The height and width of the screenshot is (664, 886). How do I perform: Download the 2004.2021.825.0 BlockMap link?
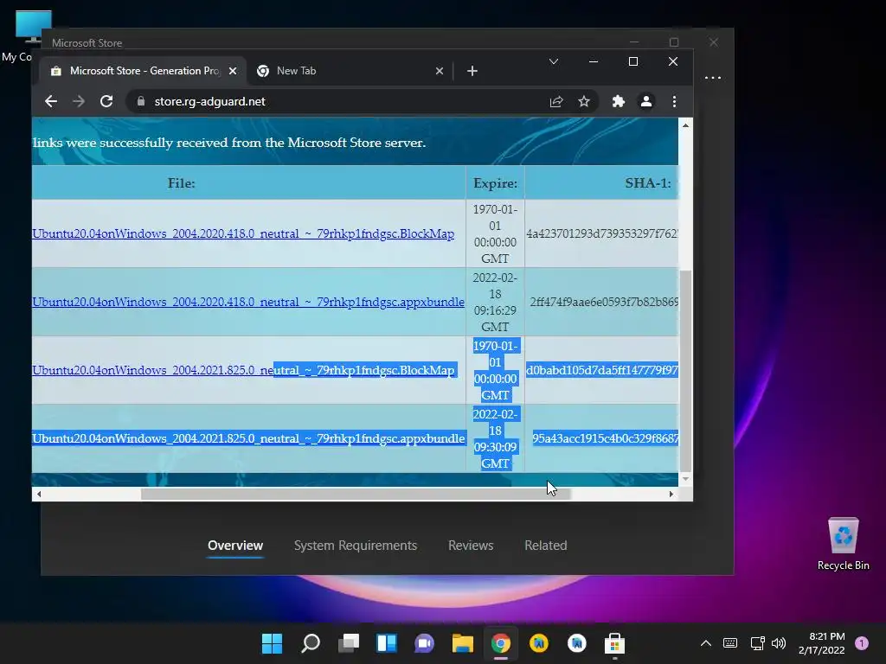243,370
